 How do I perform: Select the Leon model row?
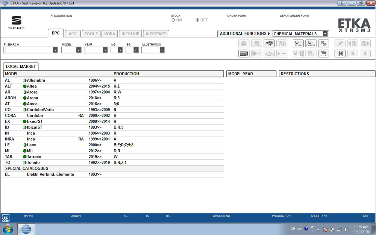(x=114, y=145)
